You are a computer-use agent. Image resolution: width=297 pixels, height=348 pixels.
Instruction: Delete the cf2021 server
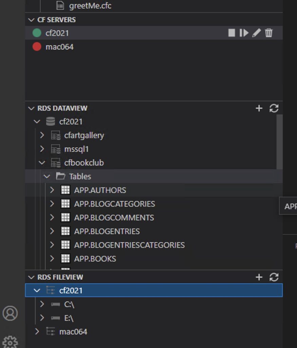coord(268,33)
